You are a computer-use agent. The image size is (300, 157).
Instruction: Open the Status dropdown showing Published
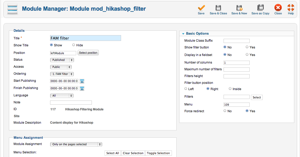pyautogui.click(x=62, y=60)
